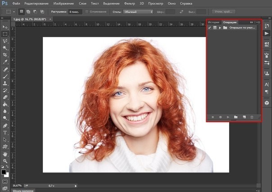272x192 pixels.
Task: Choose New selection mode
Action: tap(22, 12)
